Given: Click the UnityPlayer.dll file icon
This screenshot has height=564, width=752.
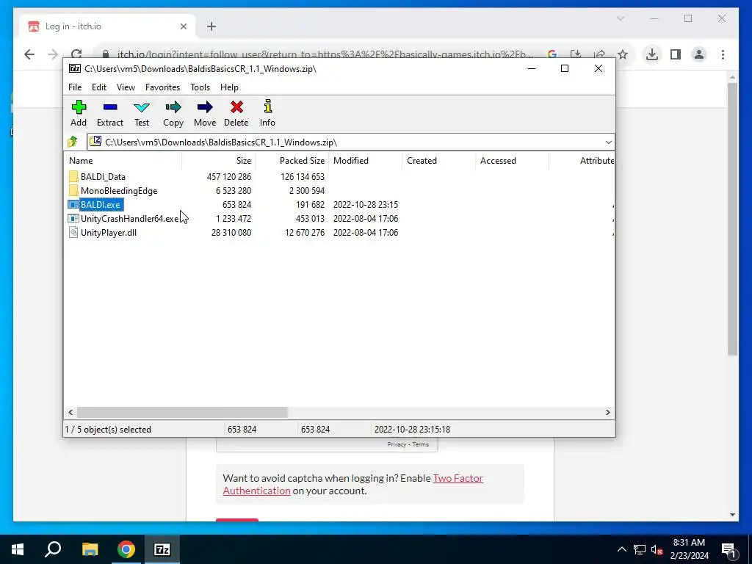Looking at the screenshot, I should pos(73,233).
